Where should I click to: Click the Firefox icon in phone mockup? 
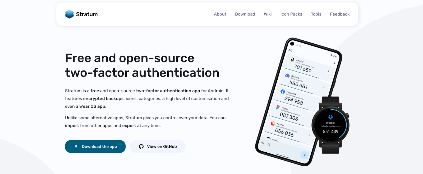(x=273, y=123)
